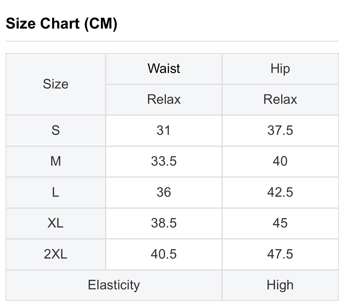Click the Size Chart (CM) heading
This screenshot has width=343, height=306.
coord(62,23)
